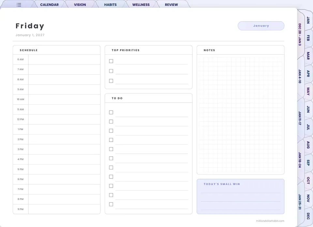Select the WELLNESS tab
The image size is (313, 227).
[141, 5]
